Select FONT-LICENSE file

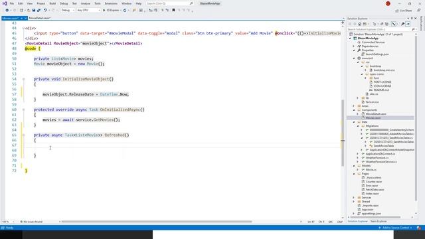pos(382,82)
